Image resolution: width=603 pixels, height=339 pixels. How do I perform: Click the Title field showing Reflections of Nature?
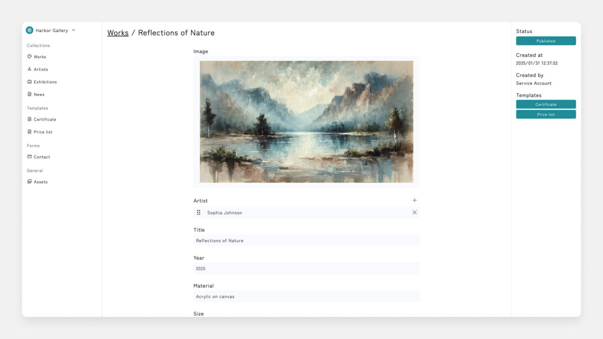307,240
